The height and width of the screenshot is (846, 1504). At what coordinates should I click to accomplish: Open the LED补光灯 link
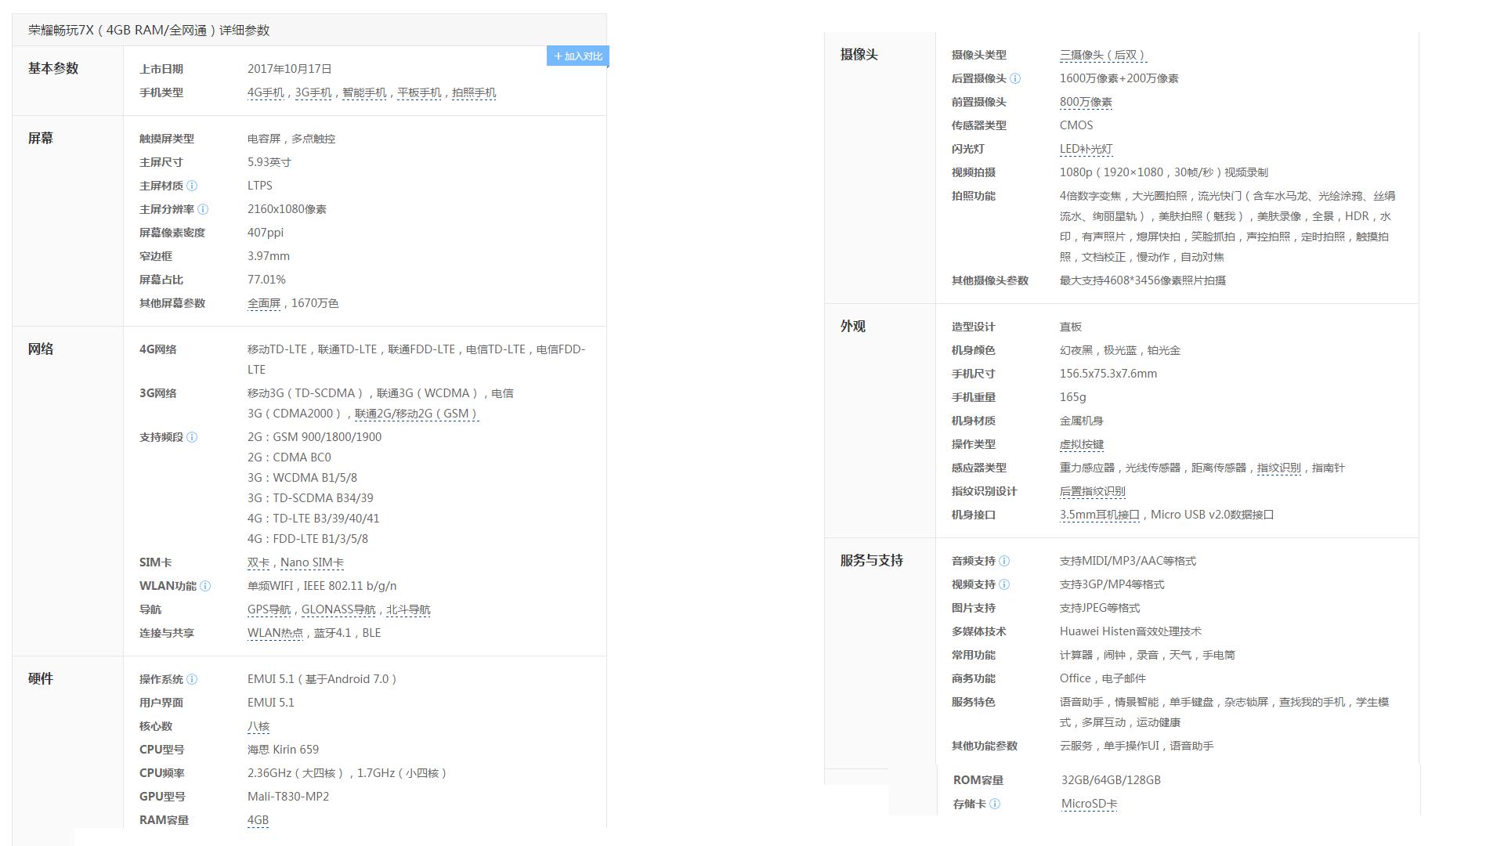[1084, 149]
